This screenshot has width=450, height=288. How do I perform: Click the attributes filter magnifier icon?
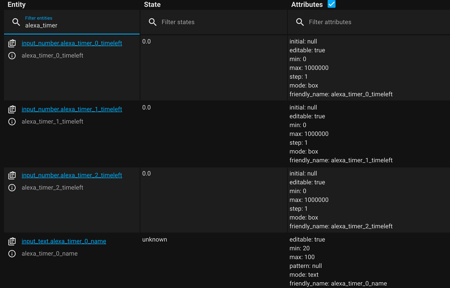tap(300, 22)
